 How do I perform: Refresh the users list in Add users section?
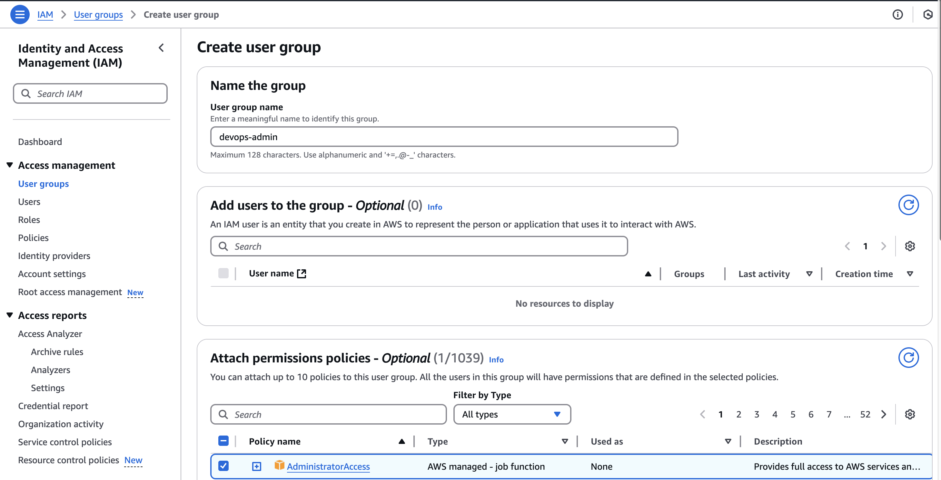[x=909, y=205]
